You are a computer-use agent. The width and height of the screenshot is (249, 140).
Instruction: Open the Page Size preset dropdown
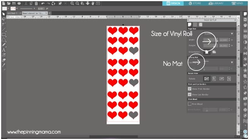(219, 34)
